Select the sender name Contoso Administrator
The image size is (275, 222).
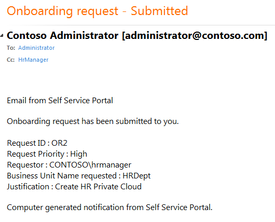pyautogui.click(x=62, y=35)
